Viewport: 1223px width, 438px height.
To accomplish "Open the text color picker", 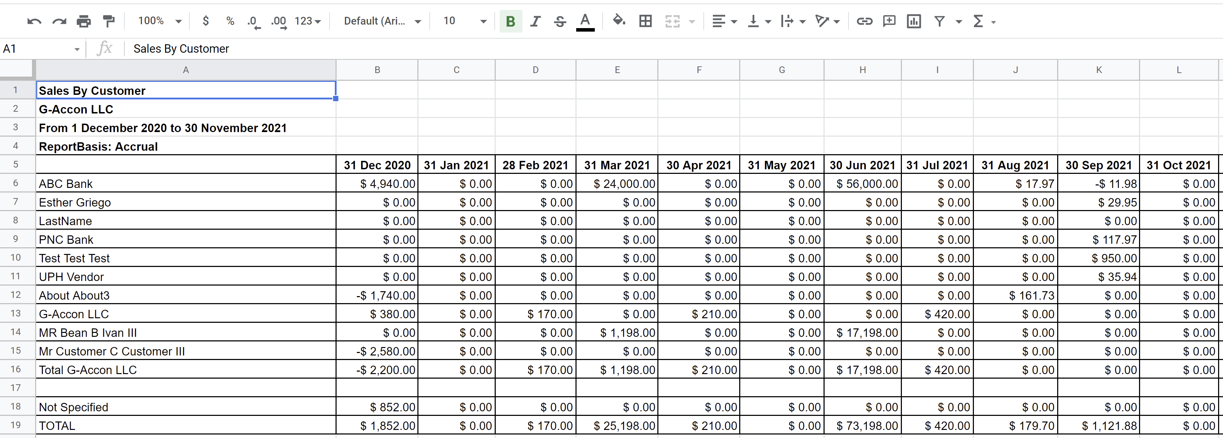I will 585,21.
